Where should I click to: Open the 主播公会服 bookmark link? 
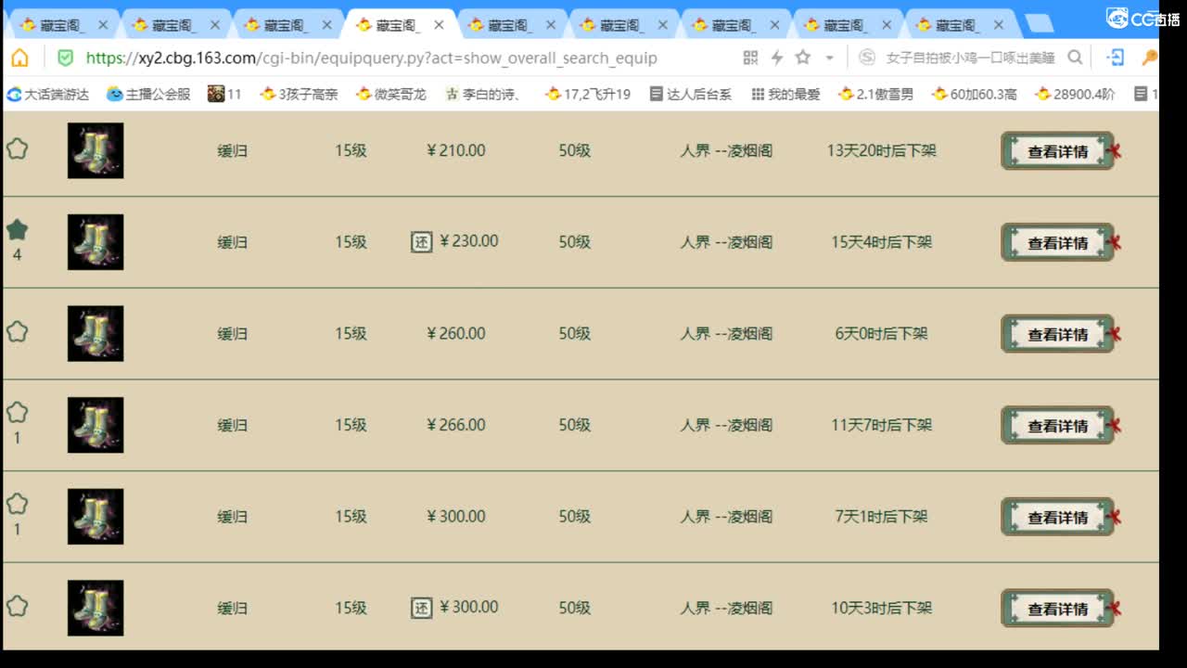pos(139,93)
